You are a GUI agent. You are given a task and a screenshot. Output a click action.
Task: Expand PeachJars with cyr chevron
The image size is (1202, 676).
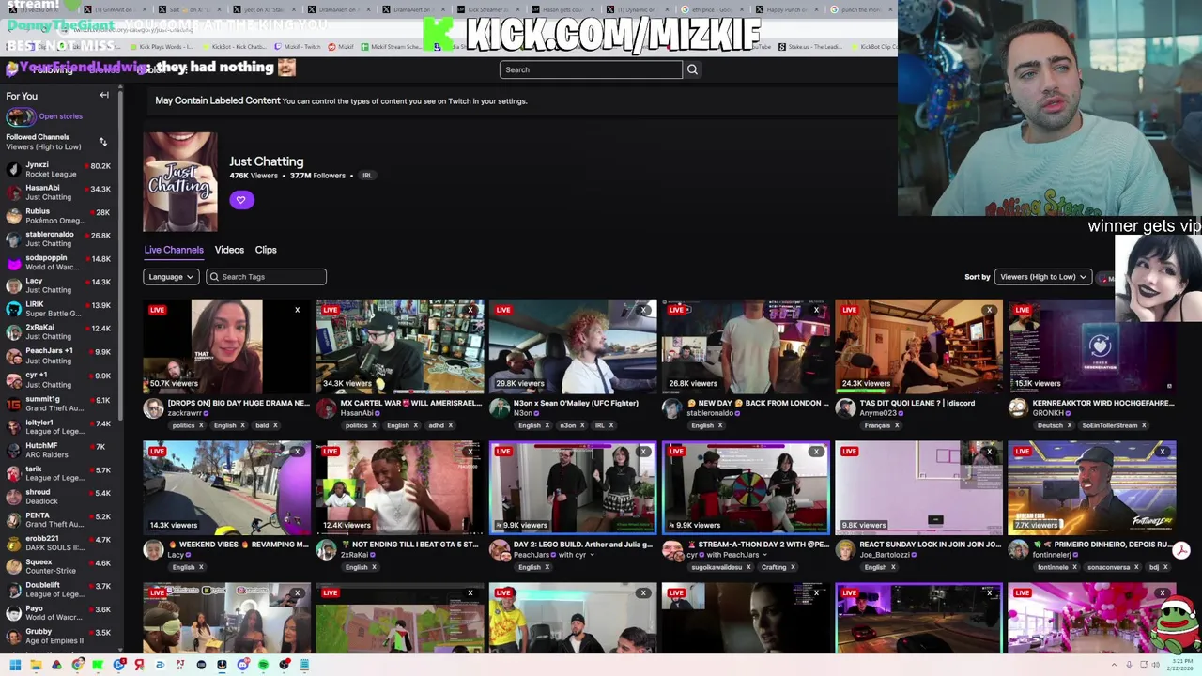[593, 555]
